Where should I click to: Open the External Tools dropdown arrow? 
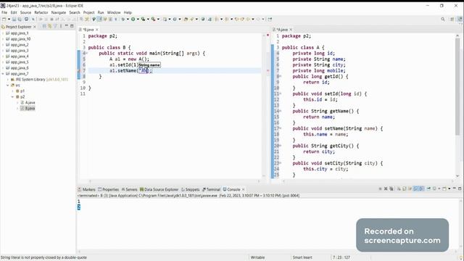[x=158, y=20]
